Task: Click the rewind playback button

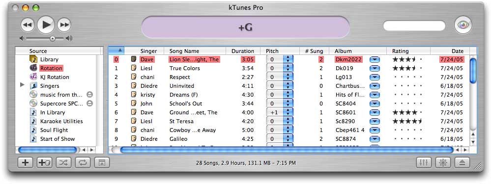Action: click(28, 25)
